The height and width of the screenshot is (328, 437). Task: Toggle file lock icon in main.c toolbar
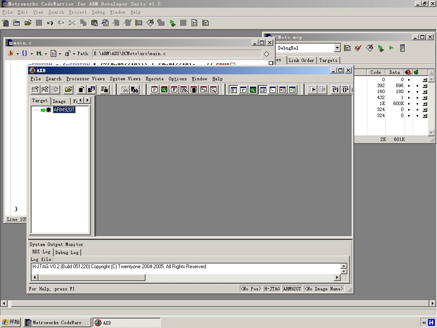(x=67, y=53)
